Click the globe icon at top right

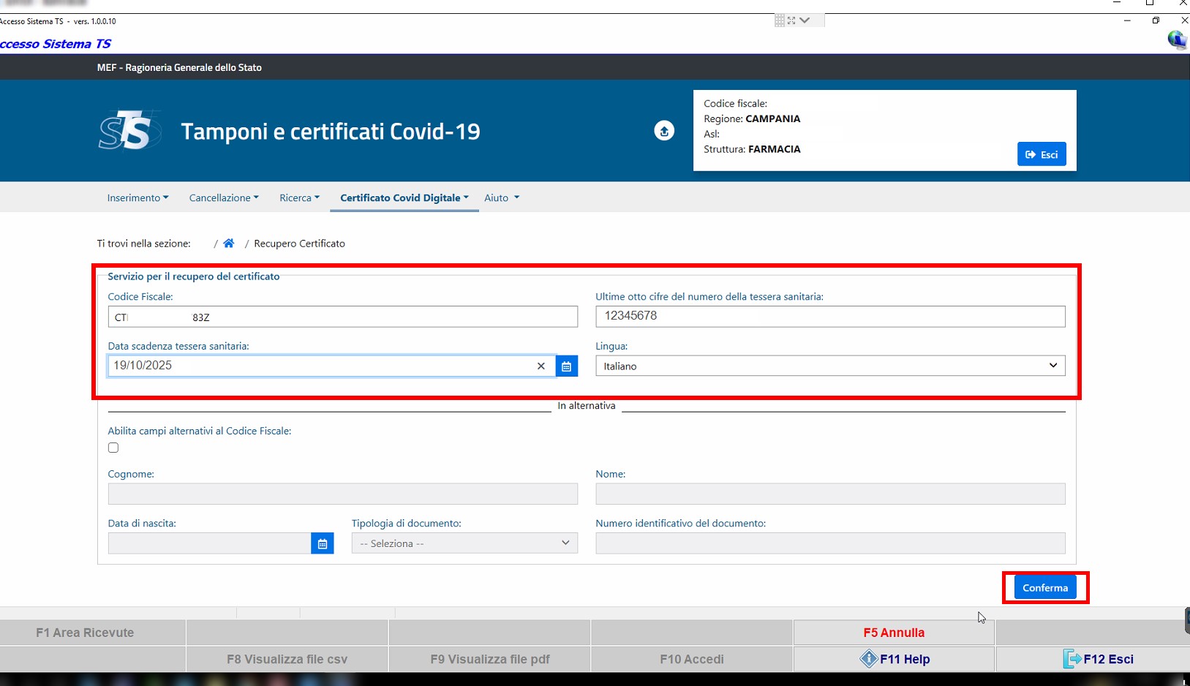point(1176,39)
